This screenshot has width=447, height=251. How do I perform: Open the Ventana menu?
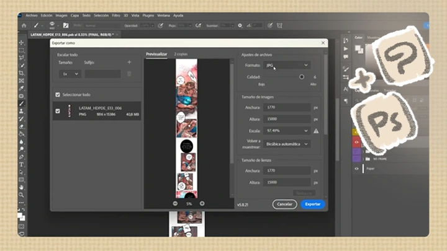coord(163,15)
